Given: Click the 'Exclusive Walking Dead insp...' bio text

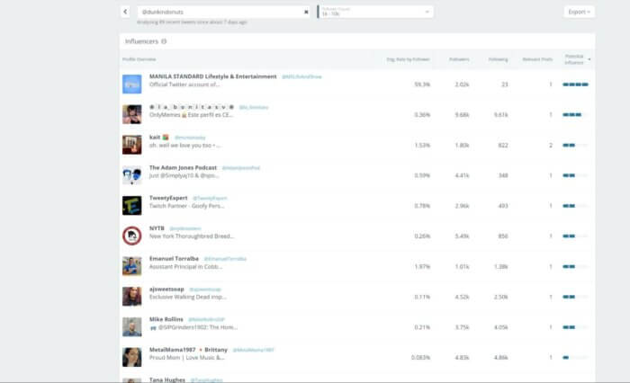Looking at the screenshot, I should (x=187, y=297).
